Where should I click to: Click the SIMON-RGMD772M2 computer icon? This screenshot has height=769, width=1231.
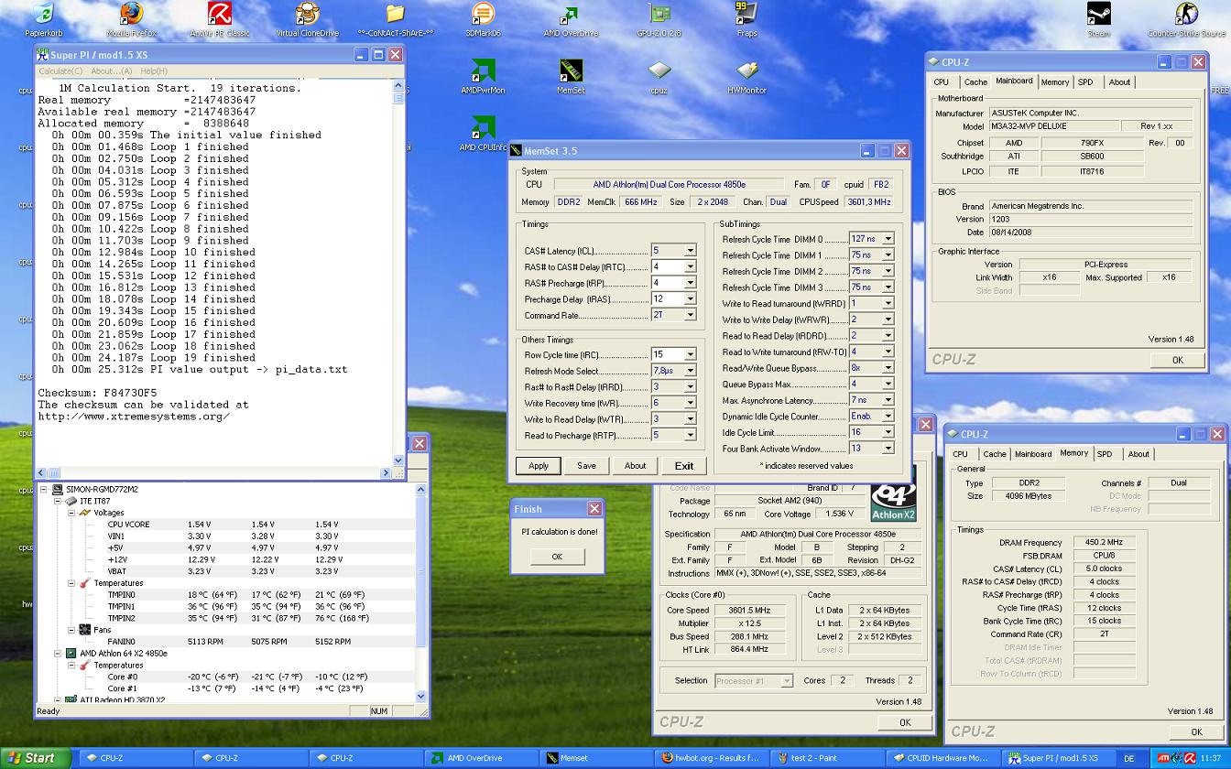pyautogui.click(x=58, y=490)
